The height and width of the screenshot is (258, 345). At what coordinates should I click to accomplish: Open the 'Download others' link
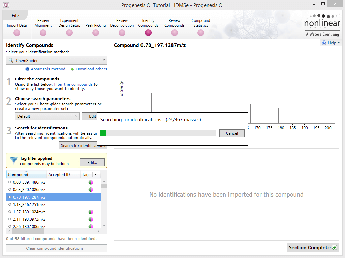(x=91, y=69)
